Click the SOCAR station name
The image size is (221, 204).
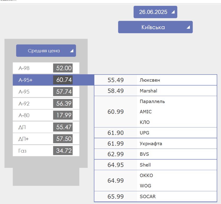(x=148, y=197)
